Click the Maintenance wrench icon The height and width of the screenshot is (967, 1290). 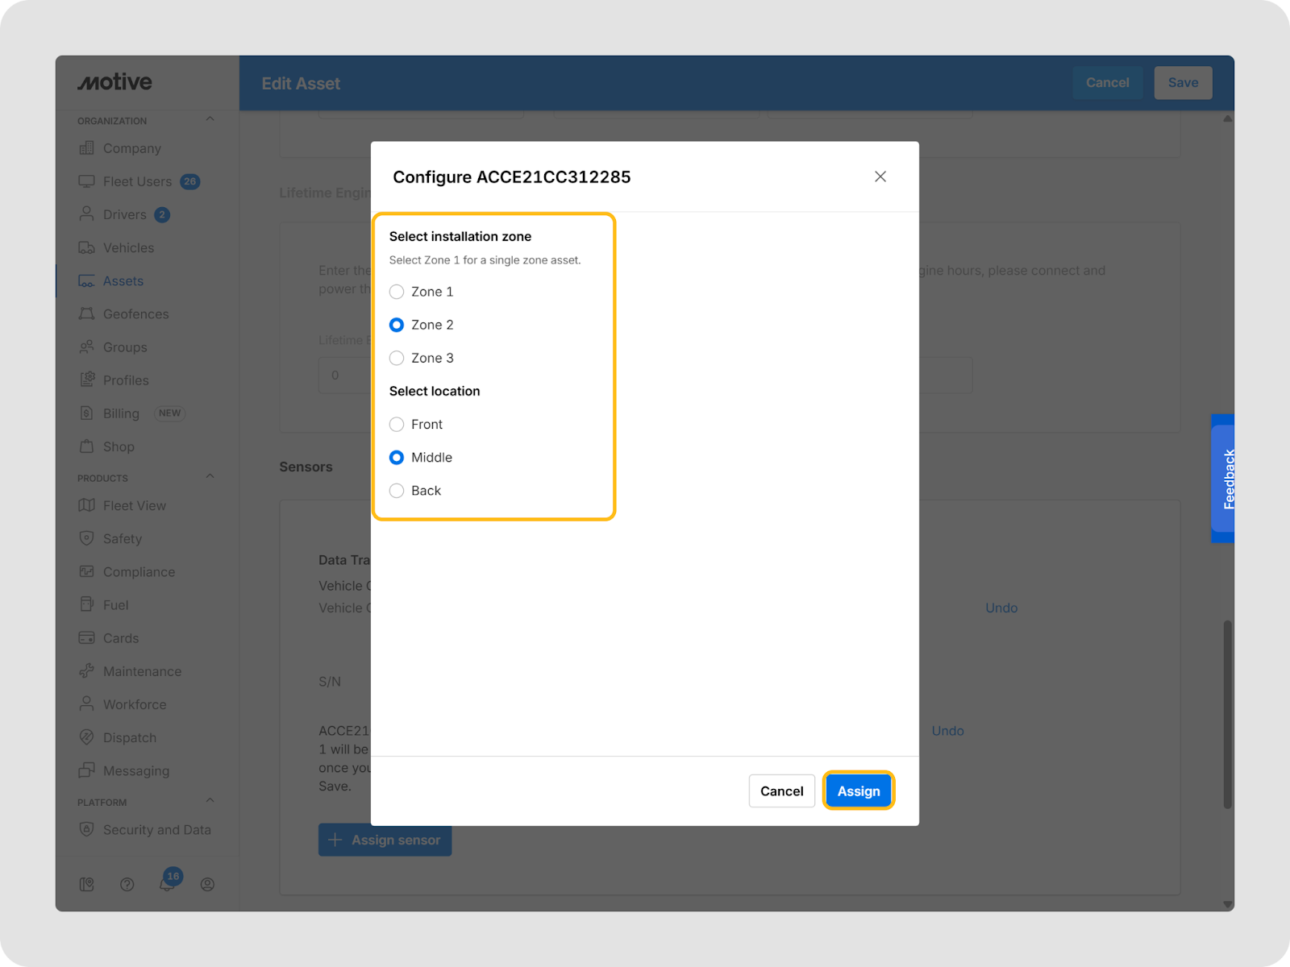(86, 671)
